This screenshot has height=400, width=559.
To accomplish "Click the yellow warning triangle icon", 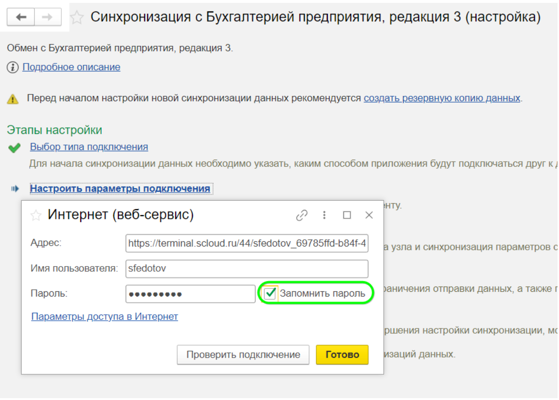I will [12, 99].
